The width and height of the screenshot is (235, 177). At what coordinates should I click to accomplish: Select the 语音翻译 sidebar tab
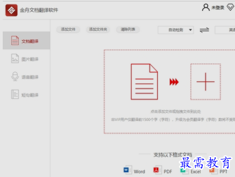click(x=26, y=77)
